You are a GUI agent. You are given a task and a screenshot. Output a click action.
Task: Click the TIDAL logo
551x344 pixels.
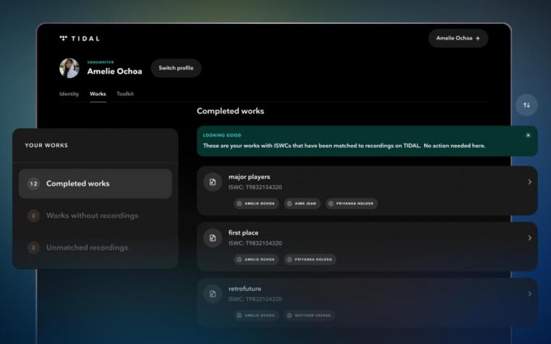(x=80, y=38)
